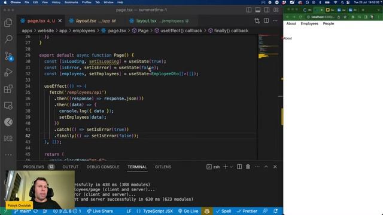Kill the terminal with trash icon
This screenshot has width=383, height=215.
[248, 167]
